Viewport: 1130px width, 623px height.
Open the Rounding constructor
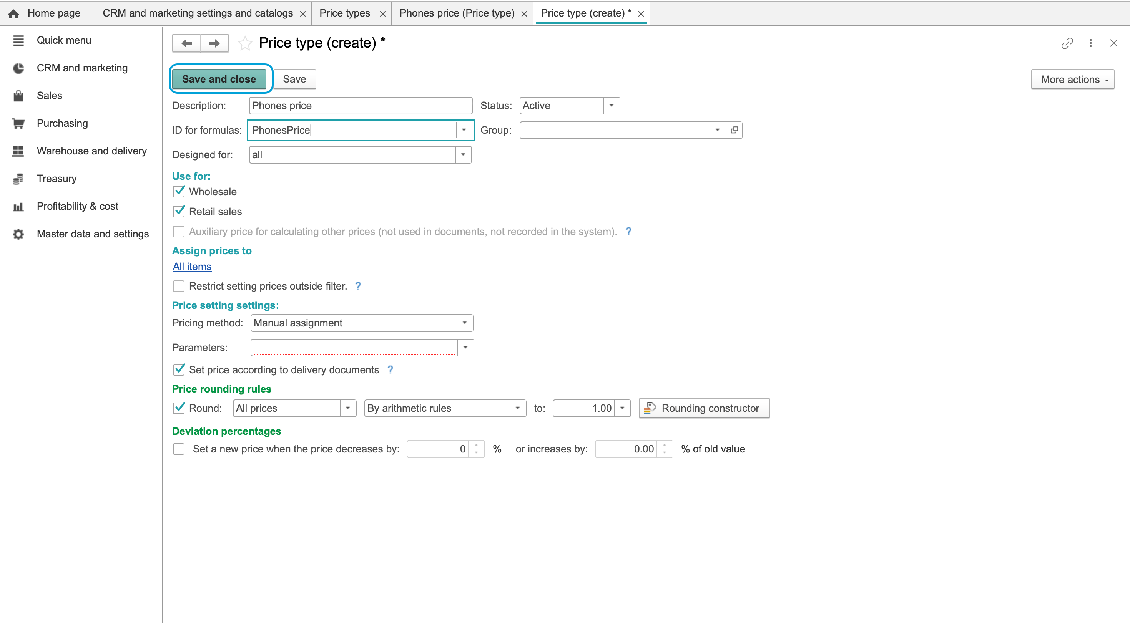click(x=704, y=408)
